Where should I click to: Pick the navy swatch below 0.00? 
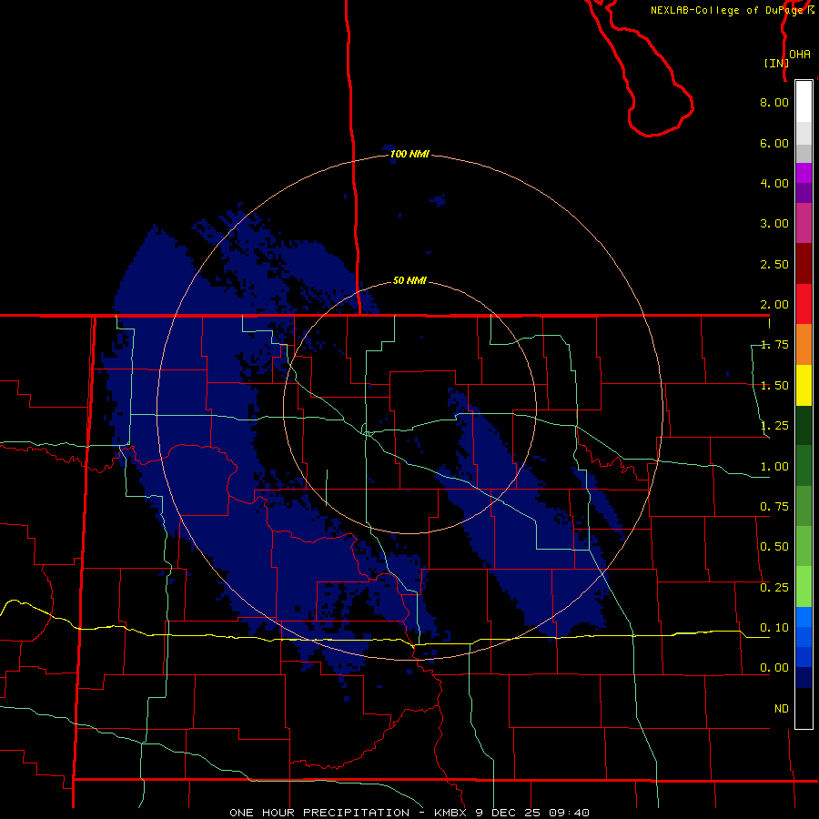(x=804, y=677)
